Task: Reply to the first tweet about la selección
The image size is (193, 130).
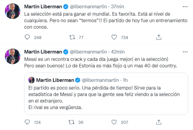Action: [27, 38]
